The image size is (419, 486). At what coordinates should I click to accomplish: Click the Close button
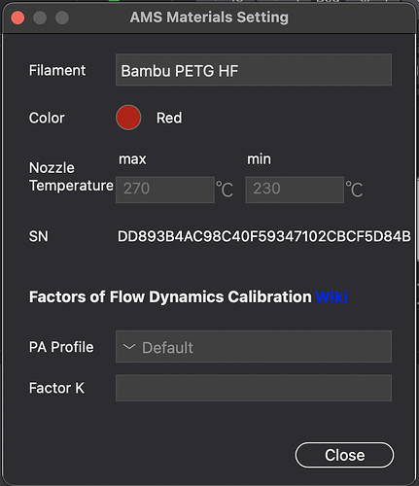click(344, 455)
